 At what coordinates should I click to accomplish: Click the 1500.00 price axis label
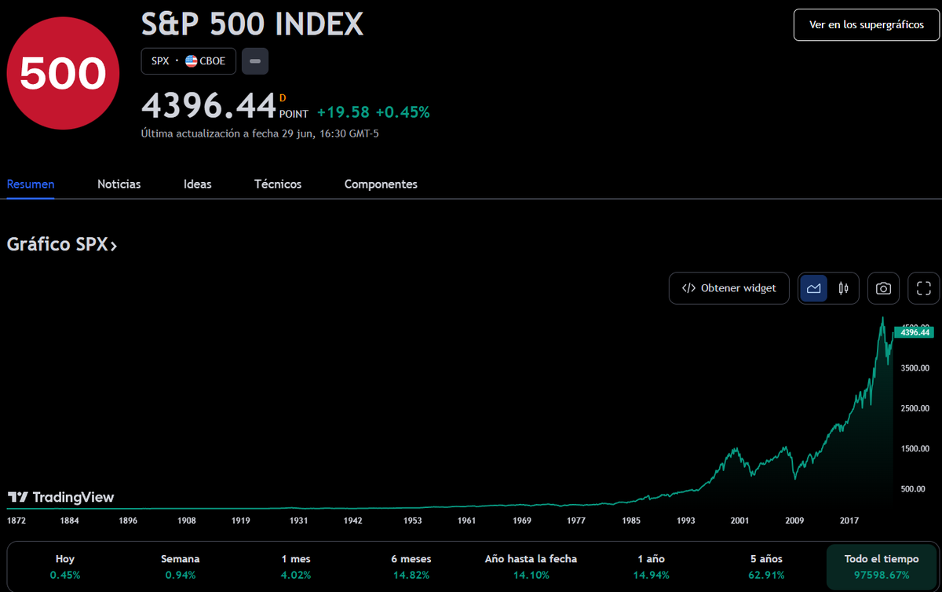click(915, 449)
